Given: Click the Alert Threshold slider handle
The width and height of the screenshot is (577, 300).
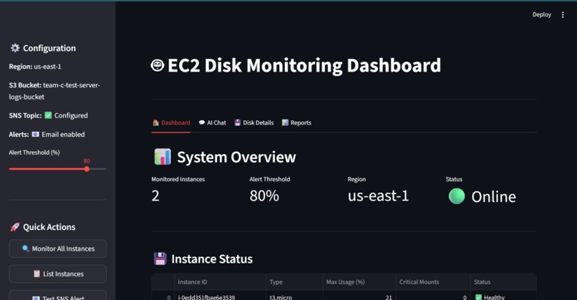Looking at the screenshot, I should coord(87,169).
